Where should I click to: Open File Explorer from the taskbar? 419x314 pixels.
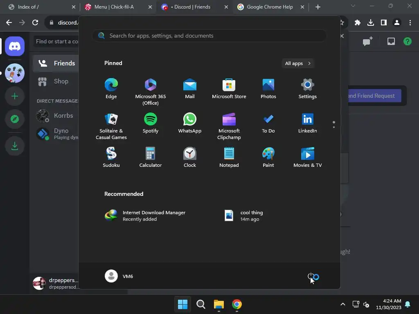(219, 304)
